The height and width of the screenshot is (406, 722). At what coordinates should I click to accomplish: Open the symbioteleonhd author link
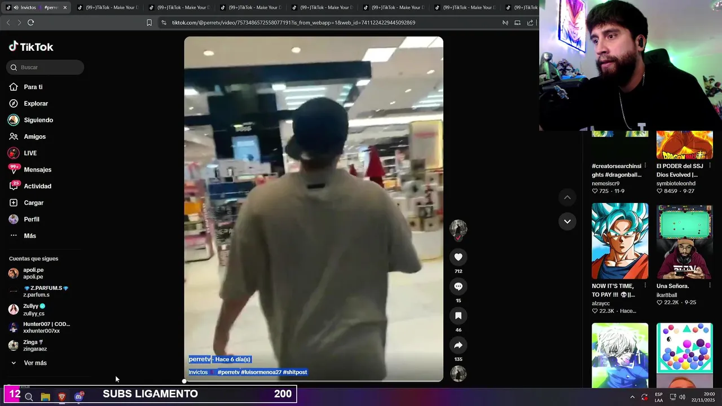click(676, 183)
